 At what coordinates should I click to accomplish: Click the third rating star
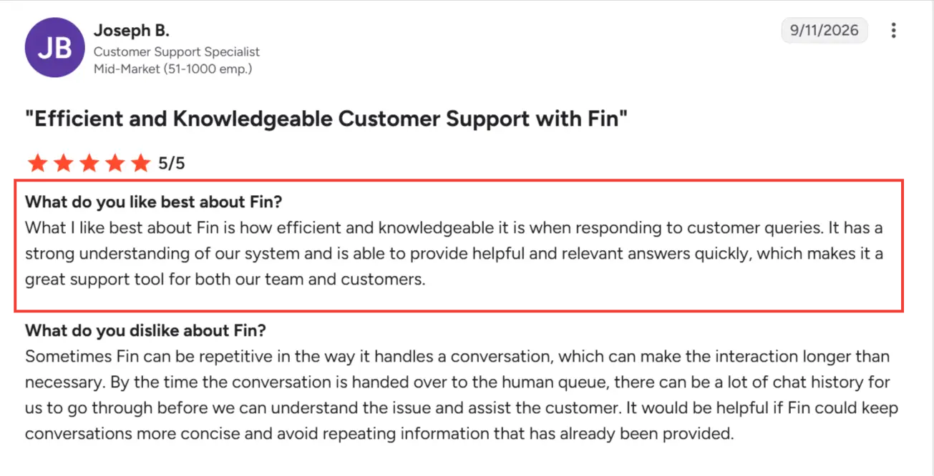click(x=89, y=163)
